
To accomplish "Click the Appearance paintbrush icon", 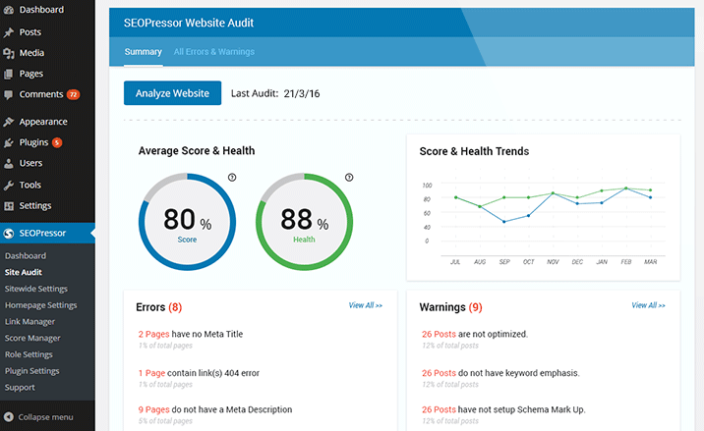I will (x=8, y=122).
